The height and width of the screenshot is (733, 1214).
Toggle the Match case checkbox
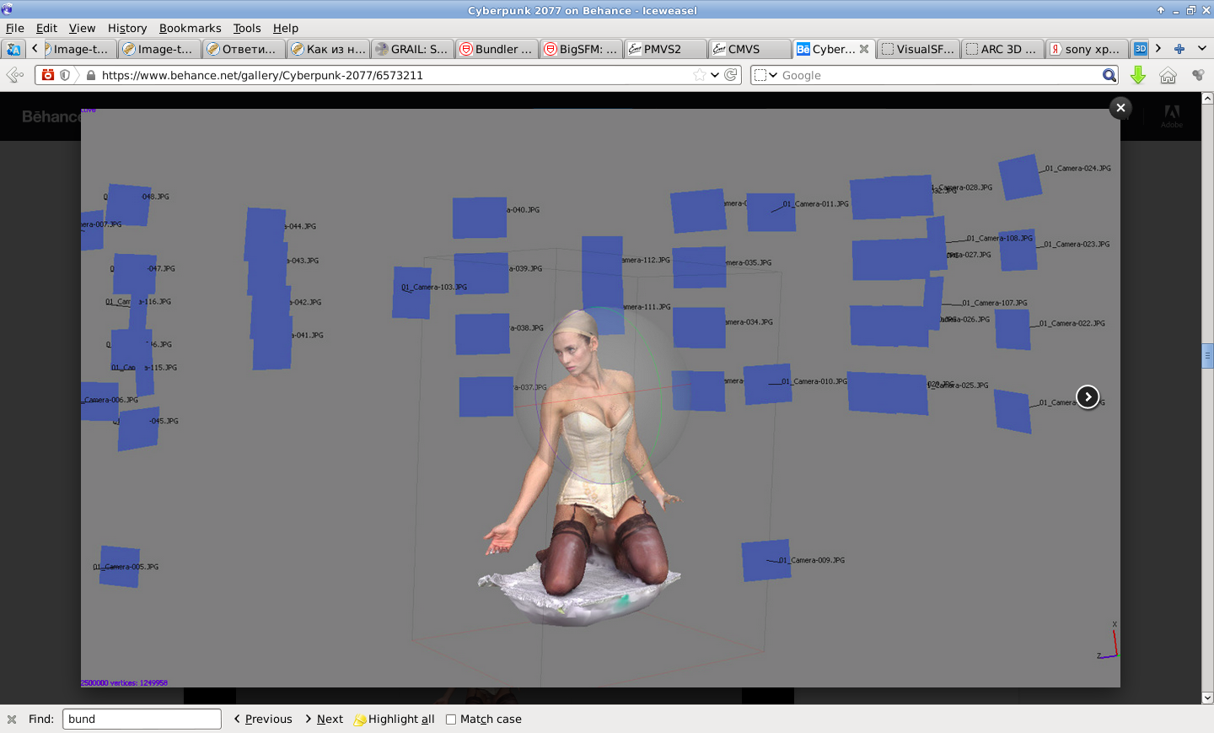point(451,720)
